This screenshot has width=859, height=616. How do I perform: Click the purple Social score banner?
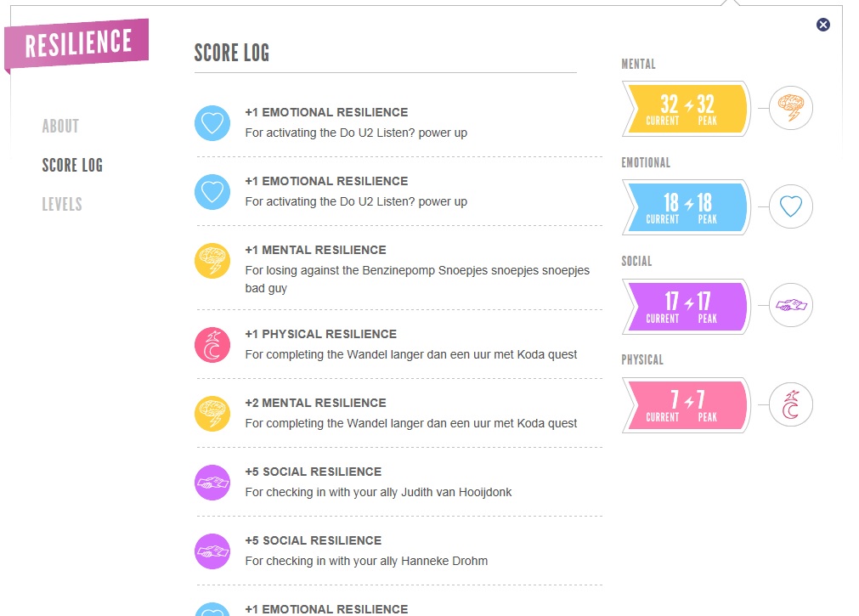point(687,306)
